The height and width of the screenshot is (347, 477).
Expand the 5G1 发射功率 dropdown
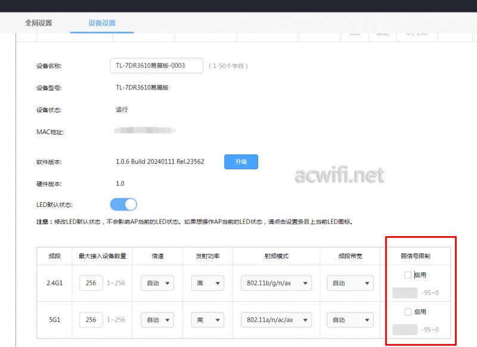207,320
